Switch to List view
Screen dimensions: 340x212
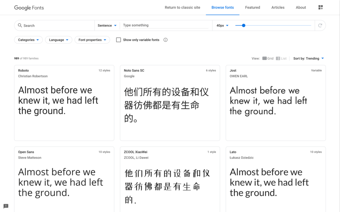click(x=281, y=58)
